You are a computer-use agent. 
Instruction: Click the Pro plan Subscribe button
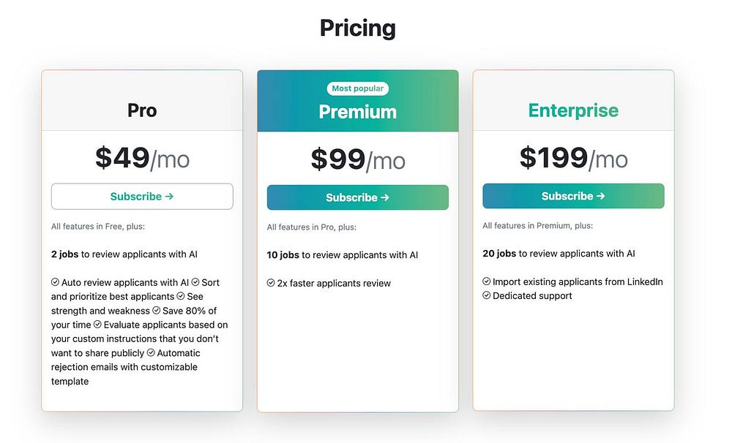[142, 197]
